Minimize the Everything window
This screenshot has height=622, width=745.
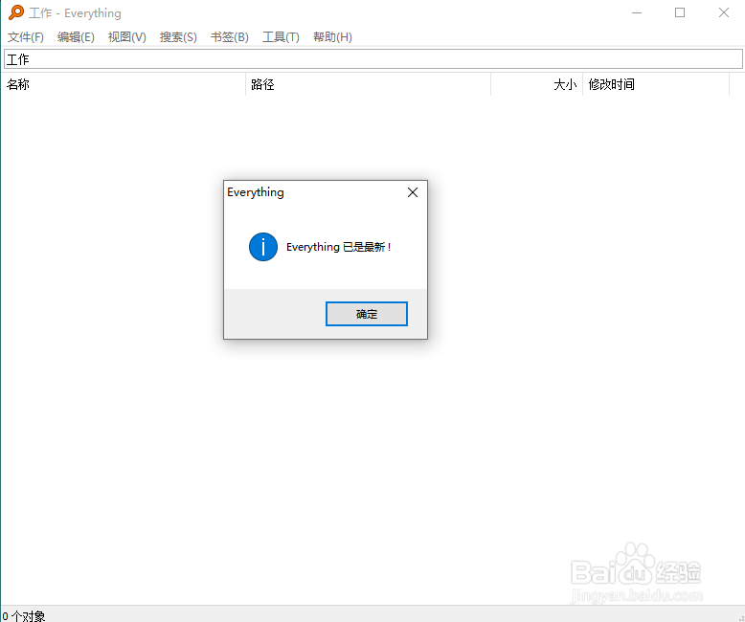pyautogui.click(x=637, y=12)
